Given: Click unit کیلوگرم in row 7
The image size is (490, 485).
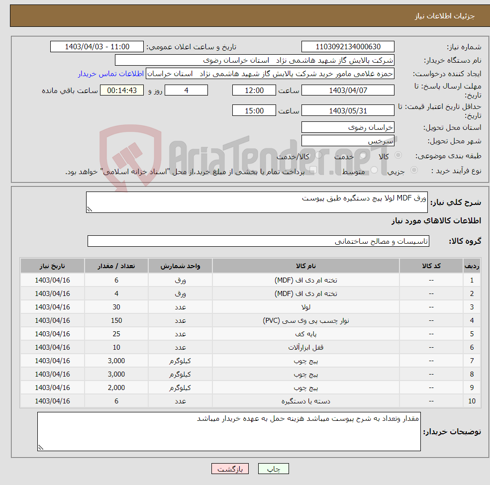Looking at the screenshot, I should click(180, 361).
